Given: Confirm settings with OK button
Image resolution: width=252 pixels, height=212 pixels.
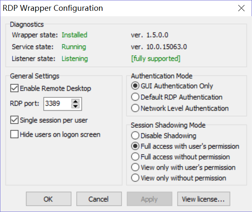Looking at the screenshot, I should [x=49, y=199].
